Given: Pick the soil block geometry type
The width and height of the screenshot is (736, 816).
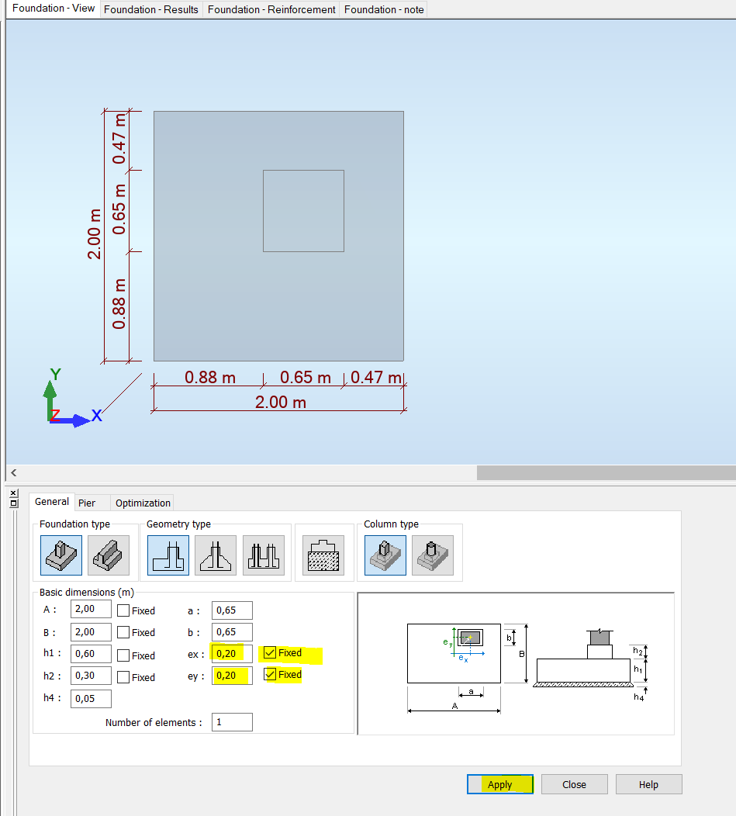Looking at the screenshot, I should pos(323,555).
